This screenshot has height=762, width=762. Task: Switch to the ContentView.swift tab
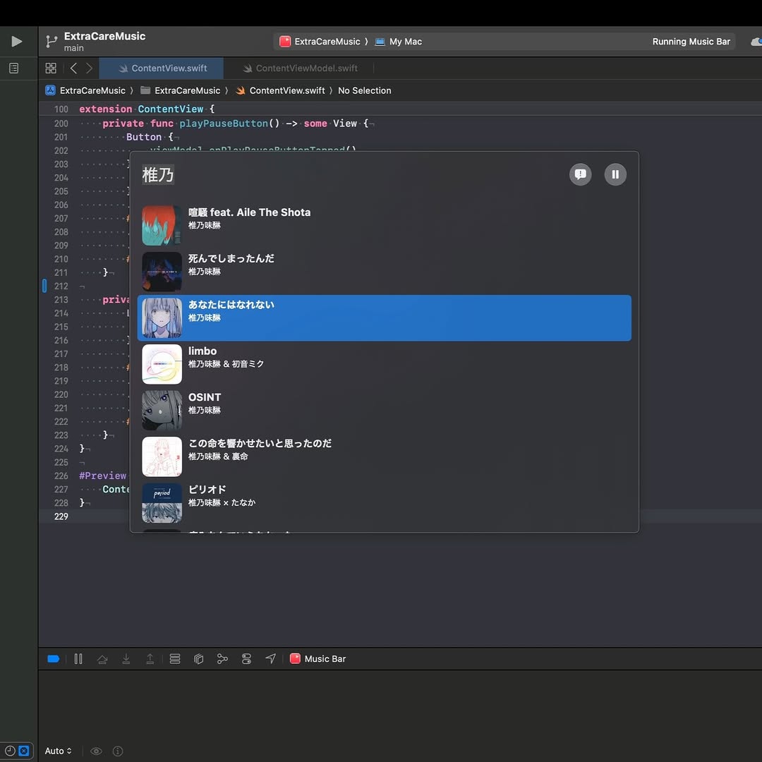(162, 68)
